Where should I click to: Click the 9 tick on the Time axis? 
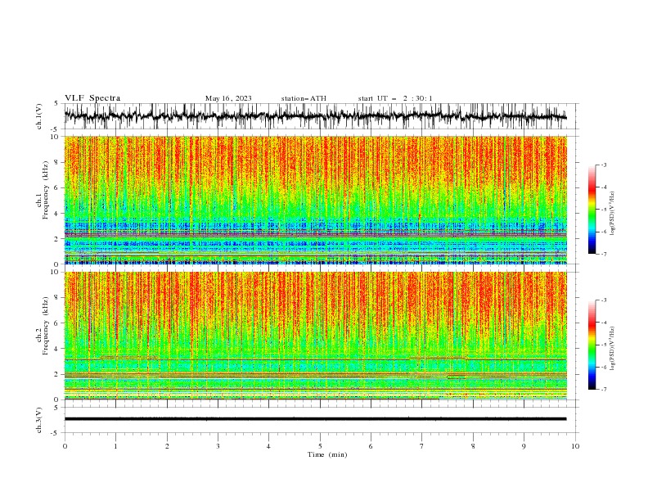(x=524, y=446)
